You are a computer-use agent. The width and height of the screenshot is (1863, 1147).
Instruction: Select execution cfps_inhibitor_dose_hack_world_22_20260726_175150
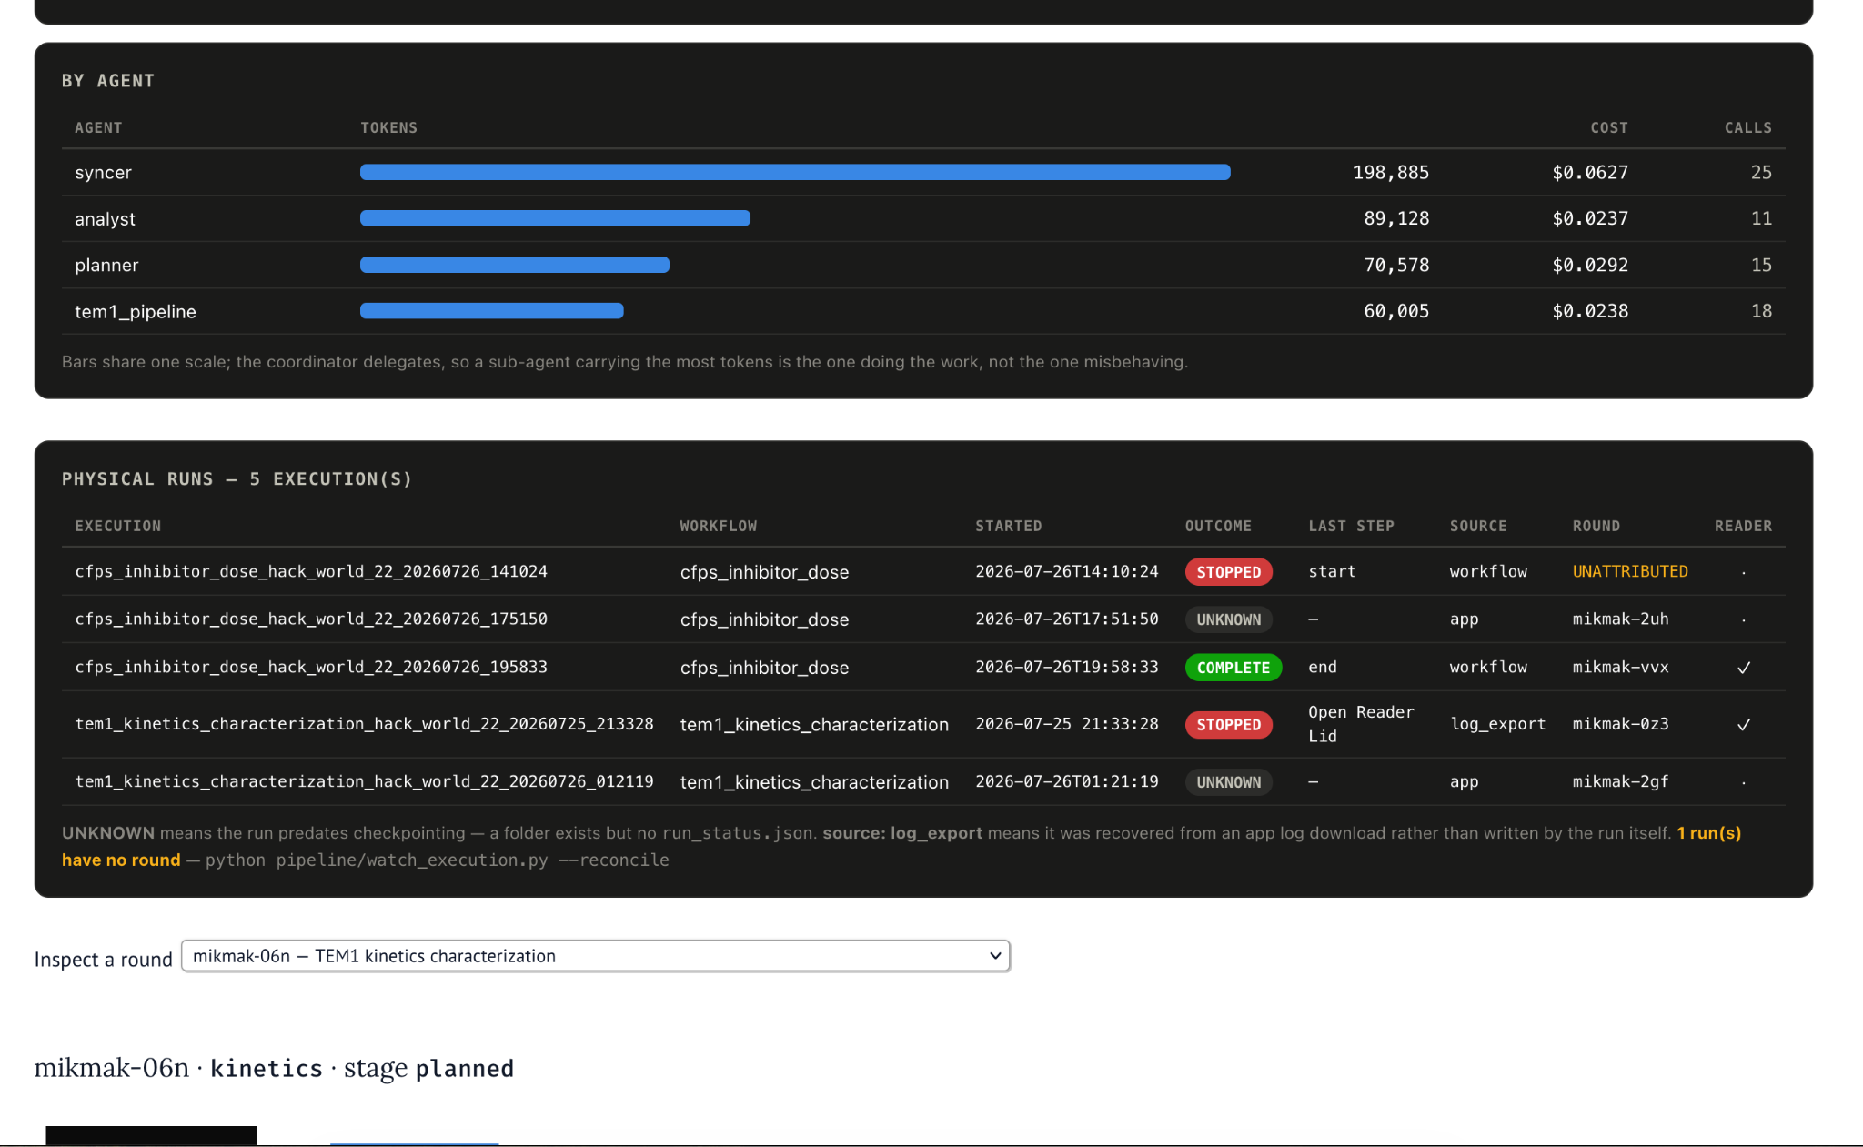click(311, 619)
